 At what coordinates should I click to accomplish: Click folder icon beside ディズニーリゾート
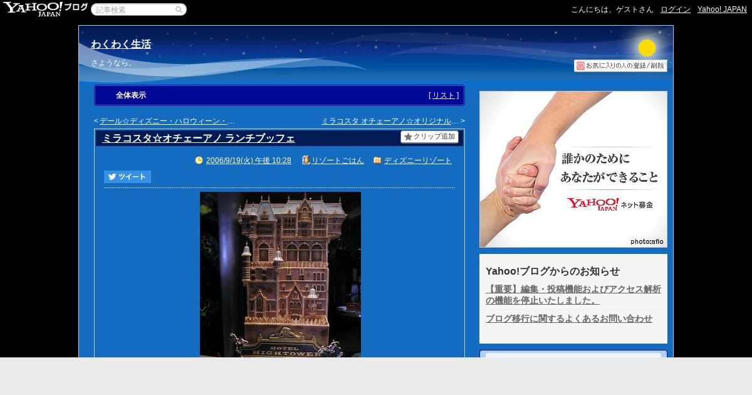coord(377,160)
